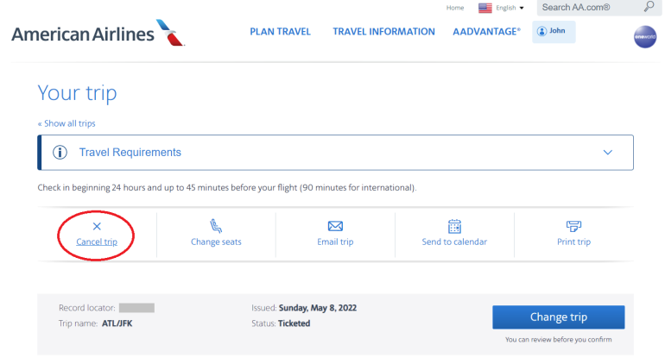Click the Search AA.com input field
The height and width of the screenshot is (364, 665).
tap(587, 8)
